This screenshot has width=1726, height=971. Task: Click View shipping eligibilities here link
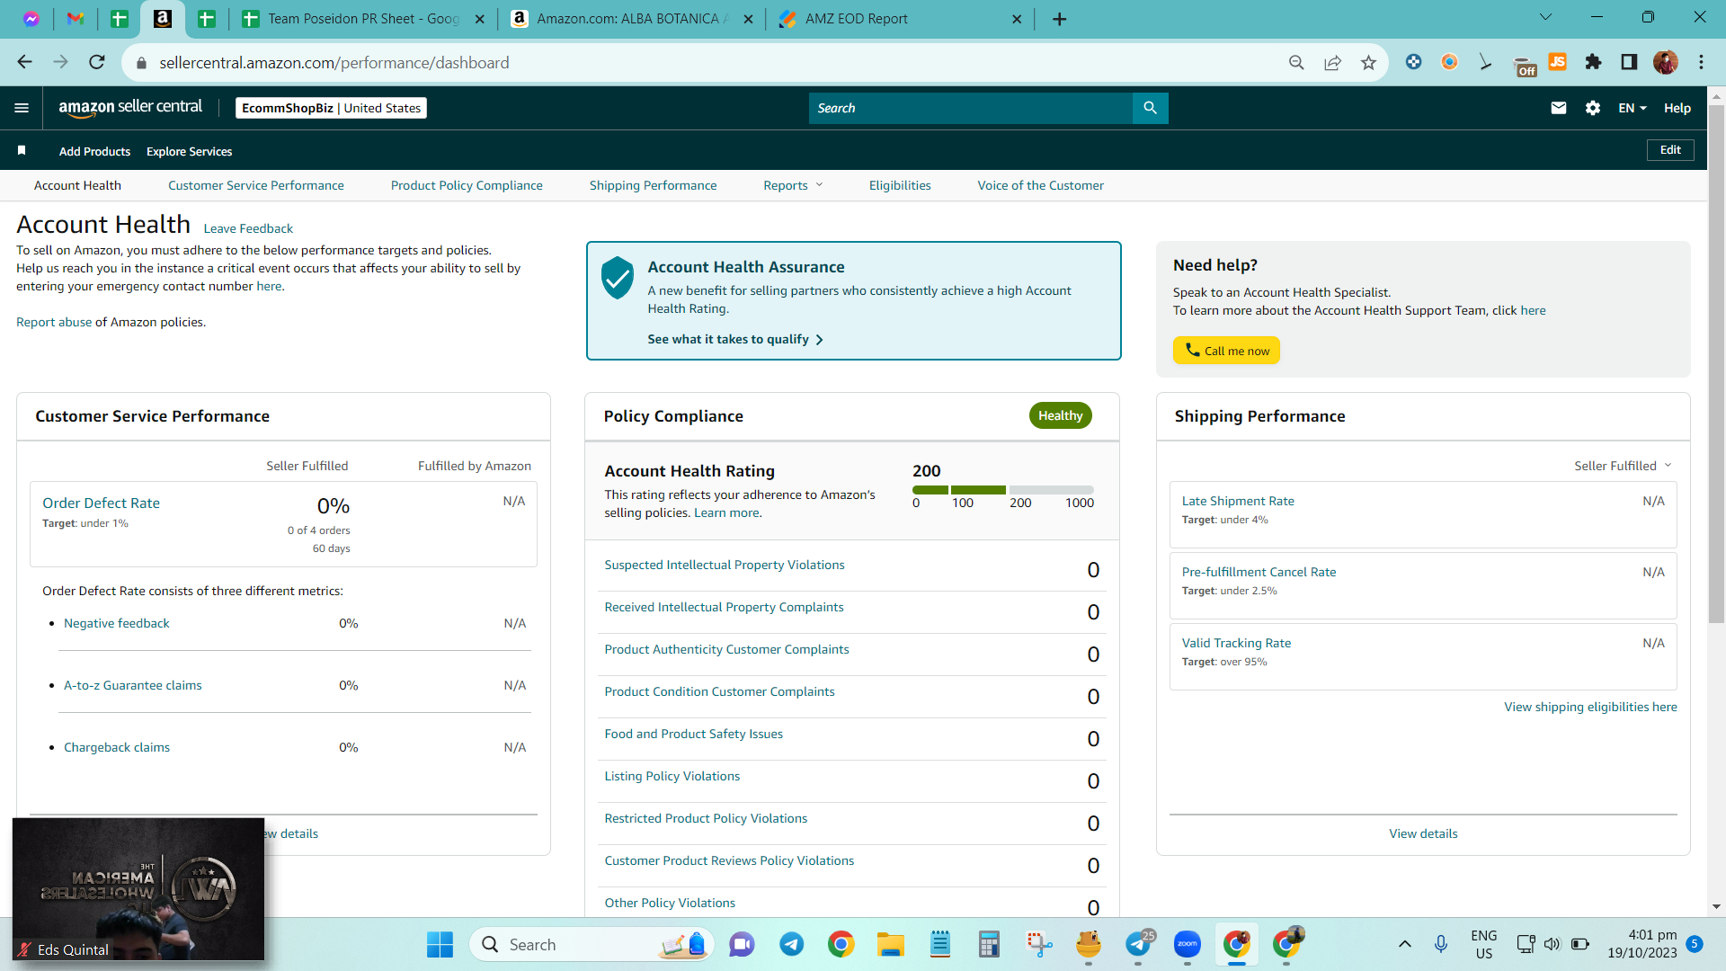tap(1590, 708)
